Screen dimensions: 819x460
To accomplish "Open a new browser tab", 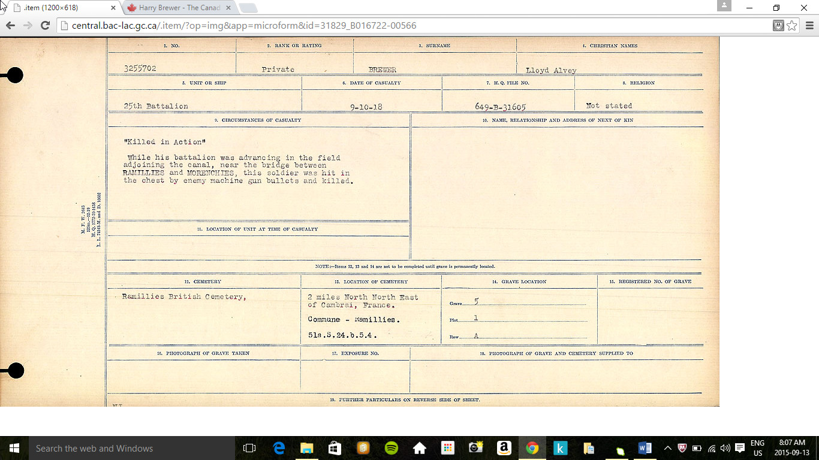I will pyautogui.click(x=248, y=8).
